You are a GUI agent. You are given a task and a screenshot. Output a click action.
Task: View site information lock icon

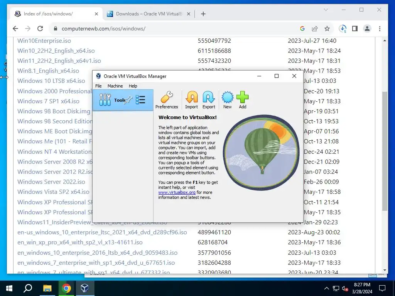[x=56, y=29]
